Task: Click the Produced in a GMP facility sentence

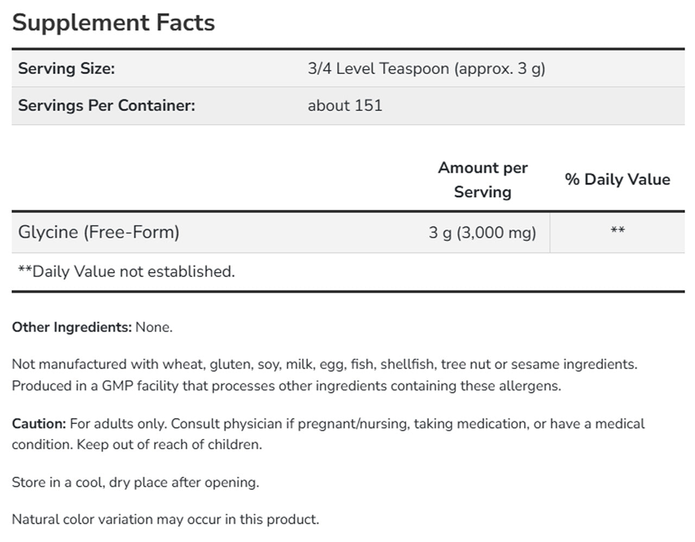Action: [x=287, y=386]
